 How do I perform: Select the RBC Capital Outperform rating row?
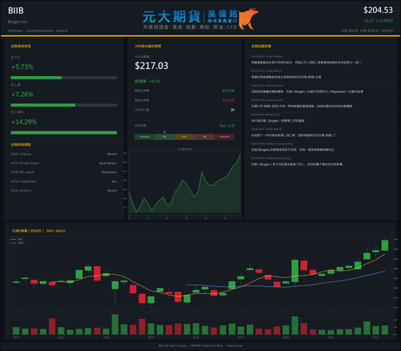click(64, 172)
